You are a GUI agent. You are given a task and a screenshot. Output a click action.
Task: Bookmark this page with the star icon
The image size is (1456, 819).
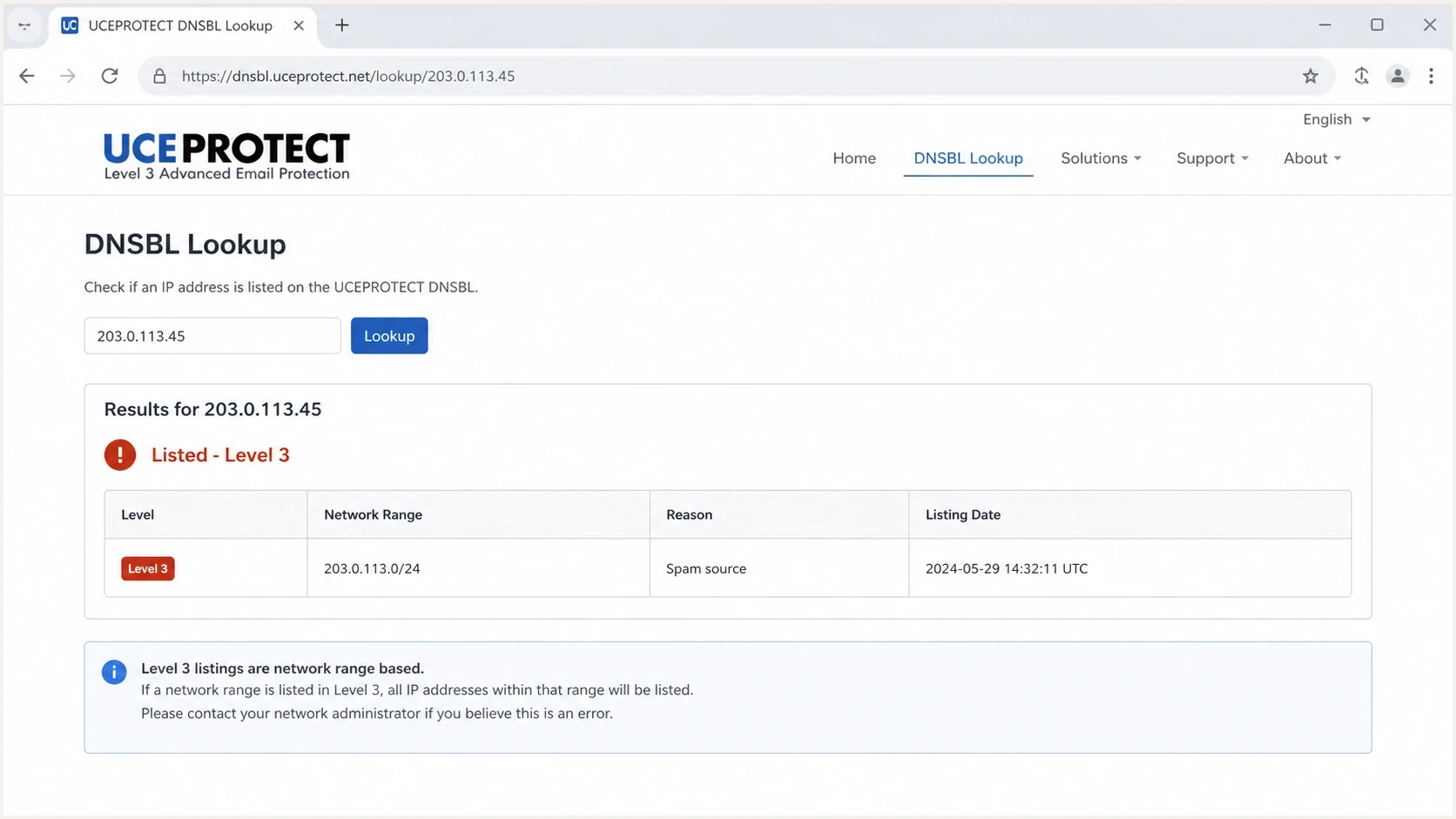pyautogui.click(x=1311, y=76)
